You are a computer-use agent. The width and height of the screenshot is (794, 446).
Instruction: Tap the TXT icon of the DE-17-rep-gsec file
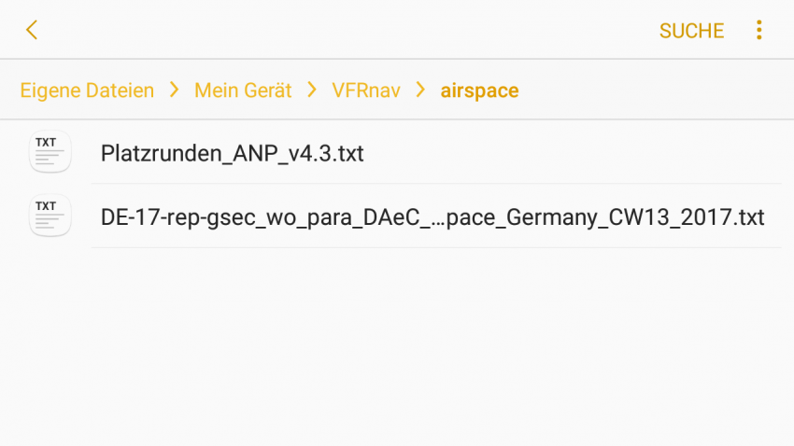[x=50, y=216]
